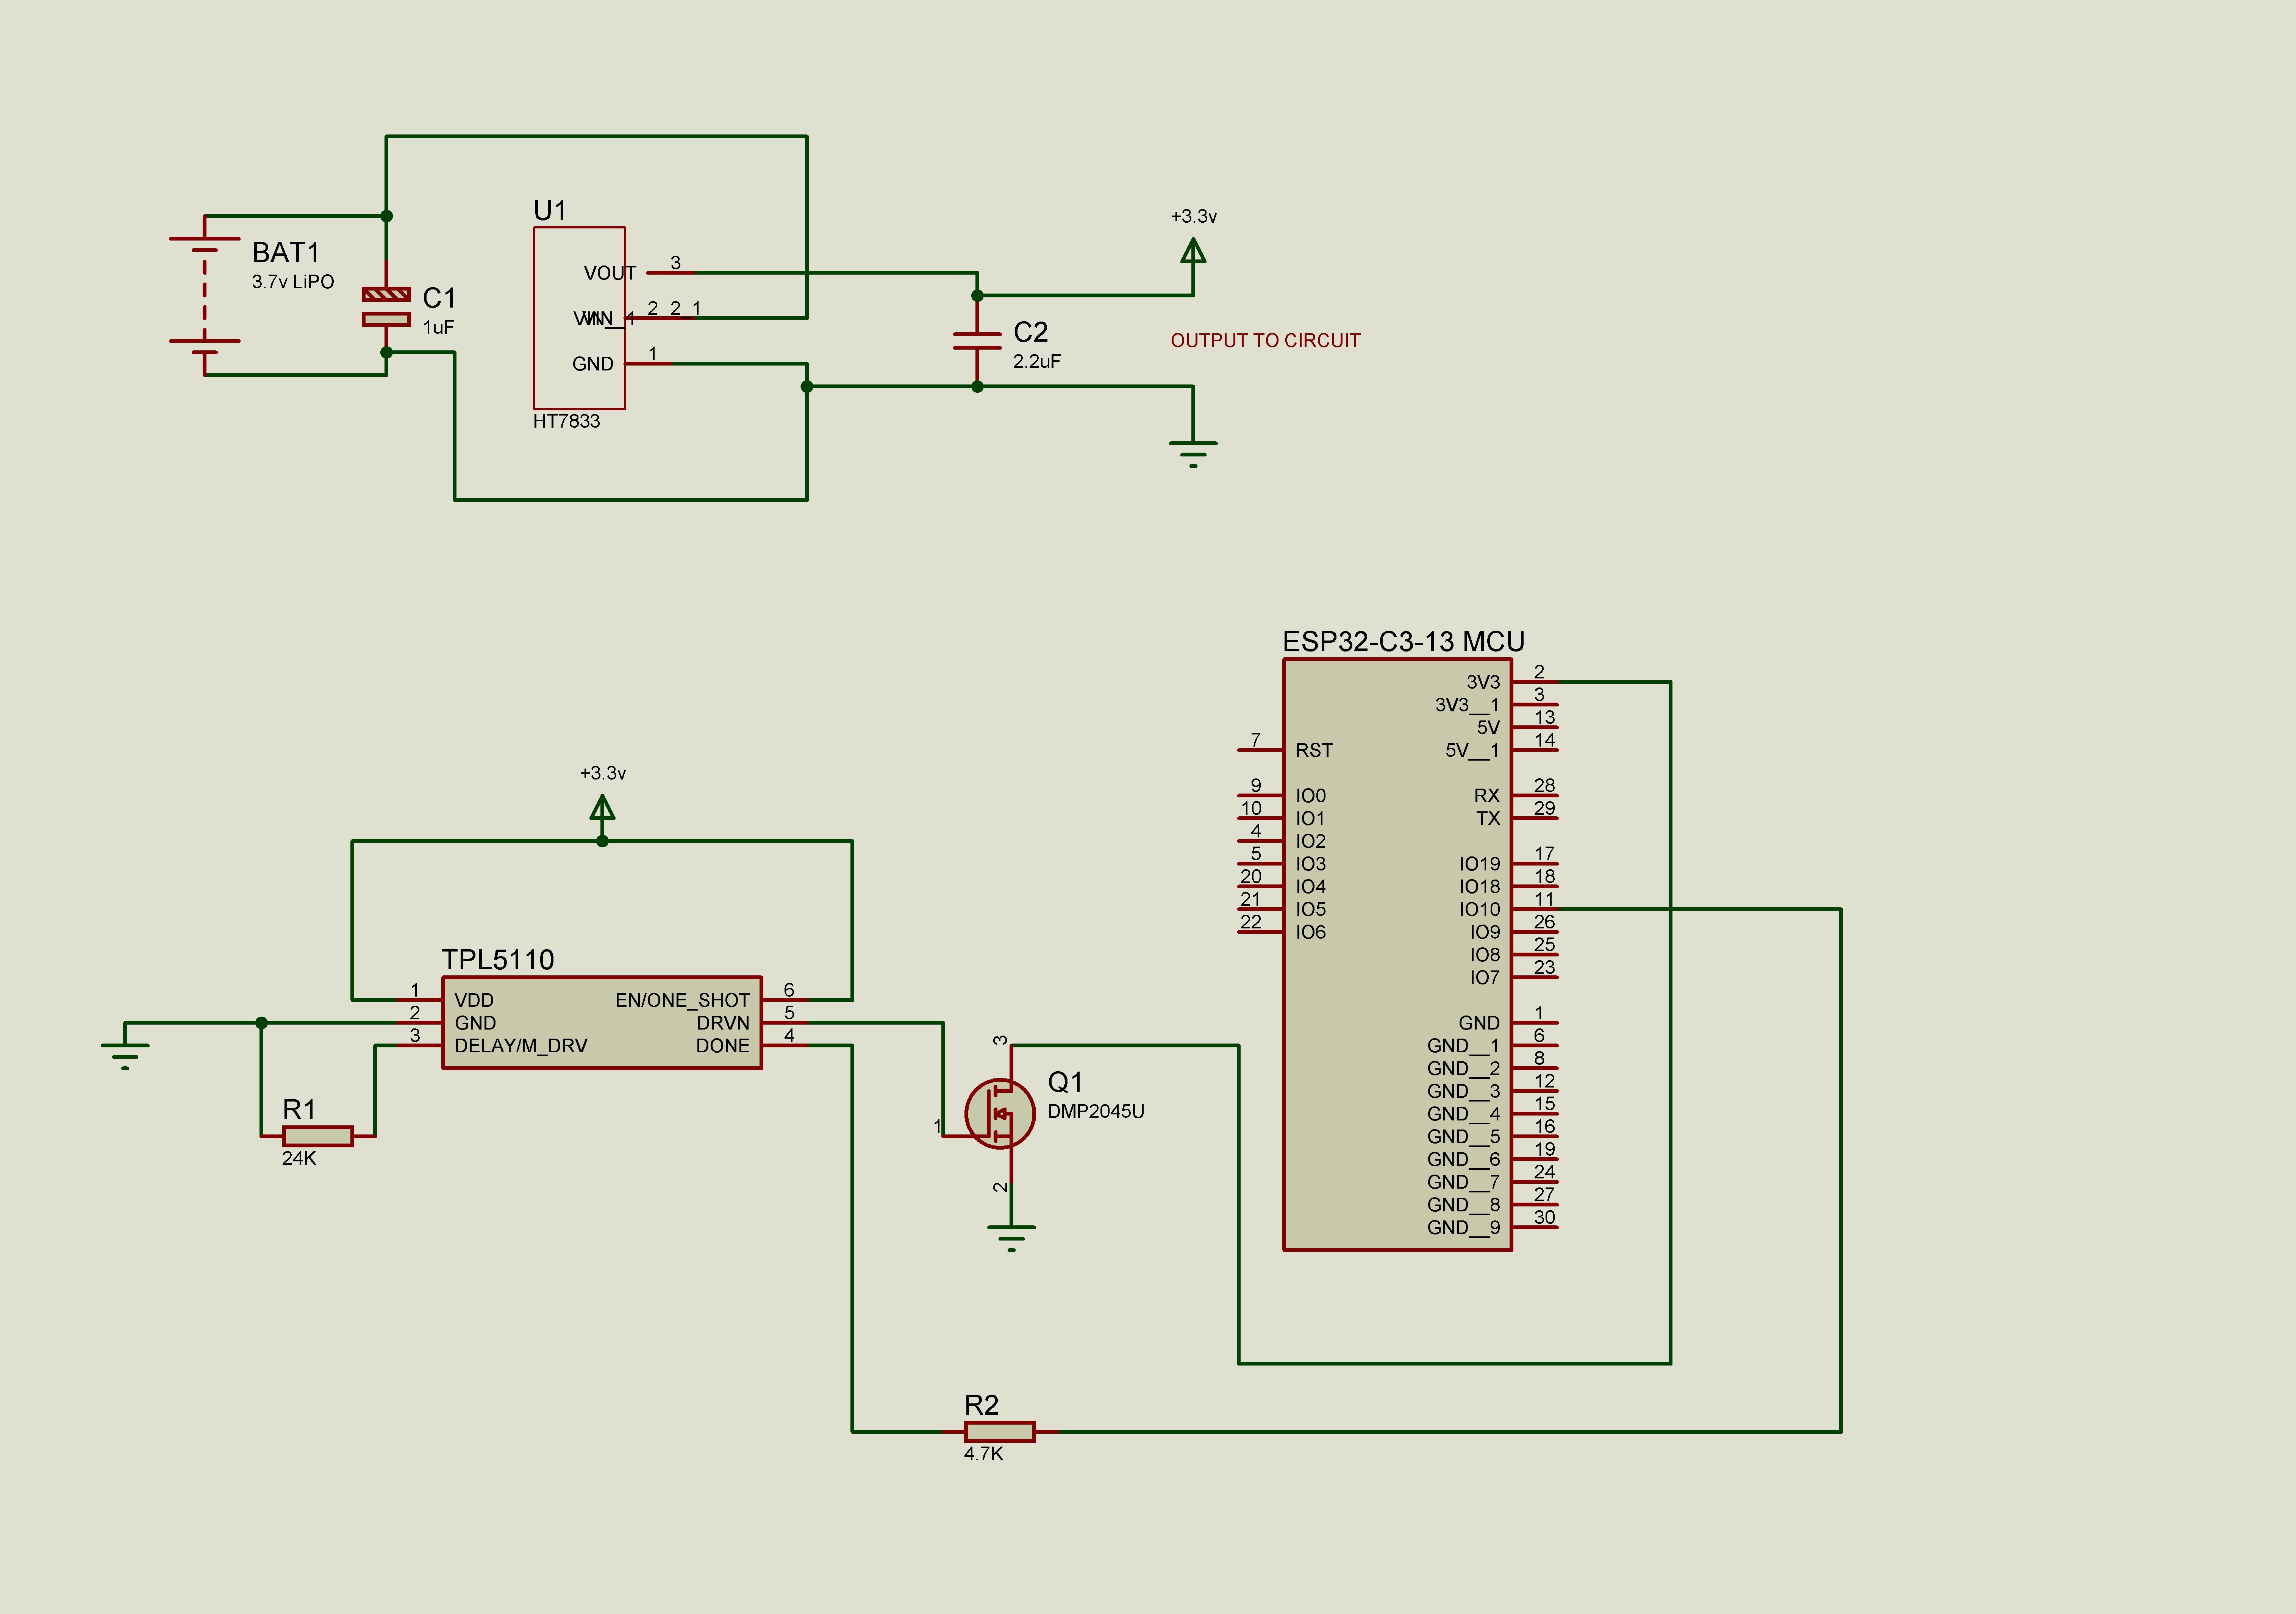Click the ESP32-C3-13 MCU component body
This screenshot has width=2296, height=1614.
tap(1397, 954)
